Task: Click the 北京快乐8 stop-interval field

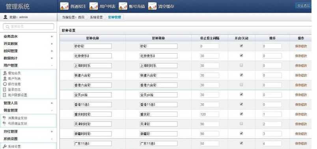Action: (x=209, y=56)
